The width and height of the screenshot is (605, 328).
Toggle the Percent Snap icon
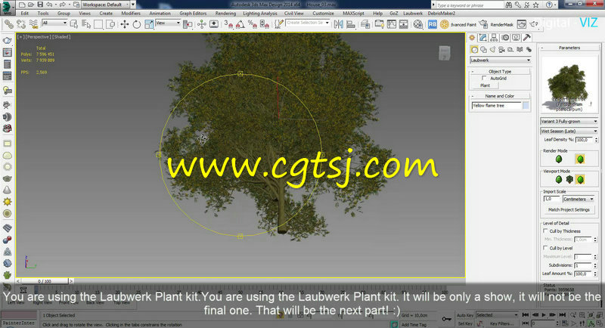coord(253,24)
